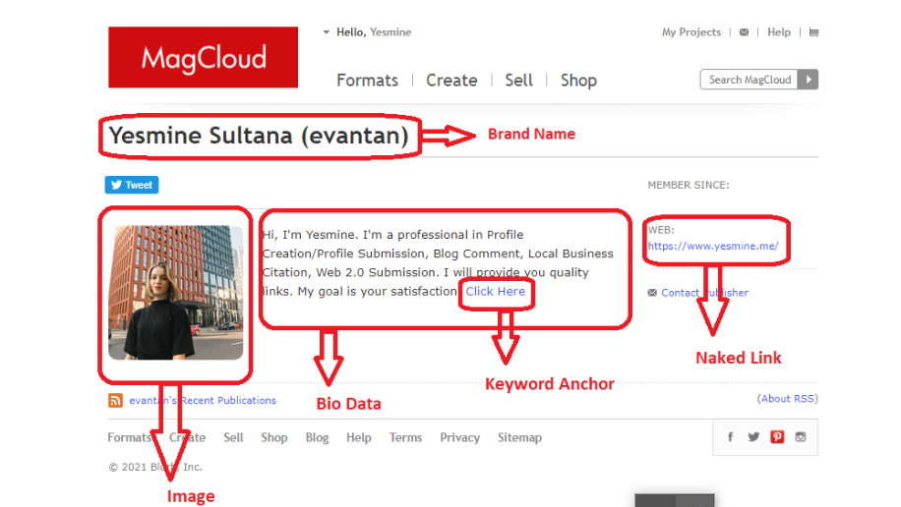Expand the Hello, Yesmine account dropdown

click(x=327, y=32)
